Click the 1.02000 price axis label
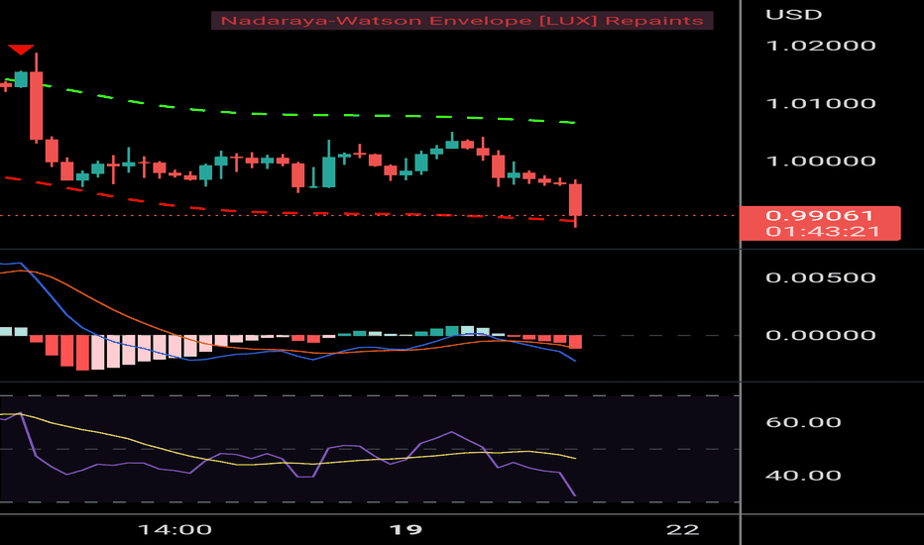 click(x=820, y=46)
